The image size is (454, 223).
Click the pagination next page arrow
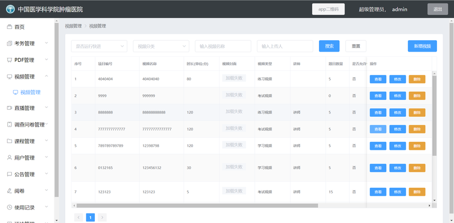pyautogui.click(x=102, y=217)
